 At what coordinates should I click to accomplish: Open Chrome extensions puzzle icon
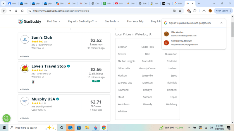(x=195, y=11)
